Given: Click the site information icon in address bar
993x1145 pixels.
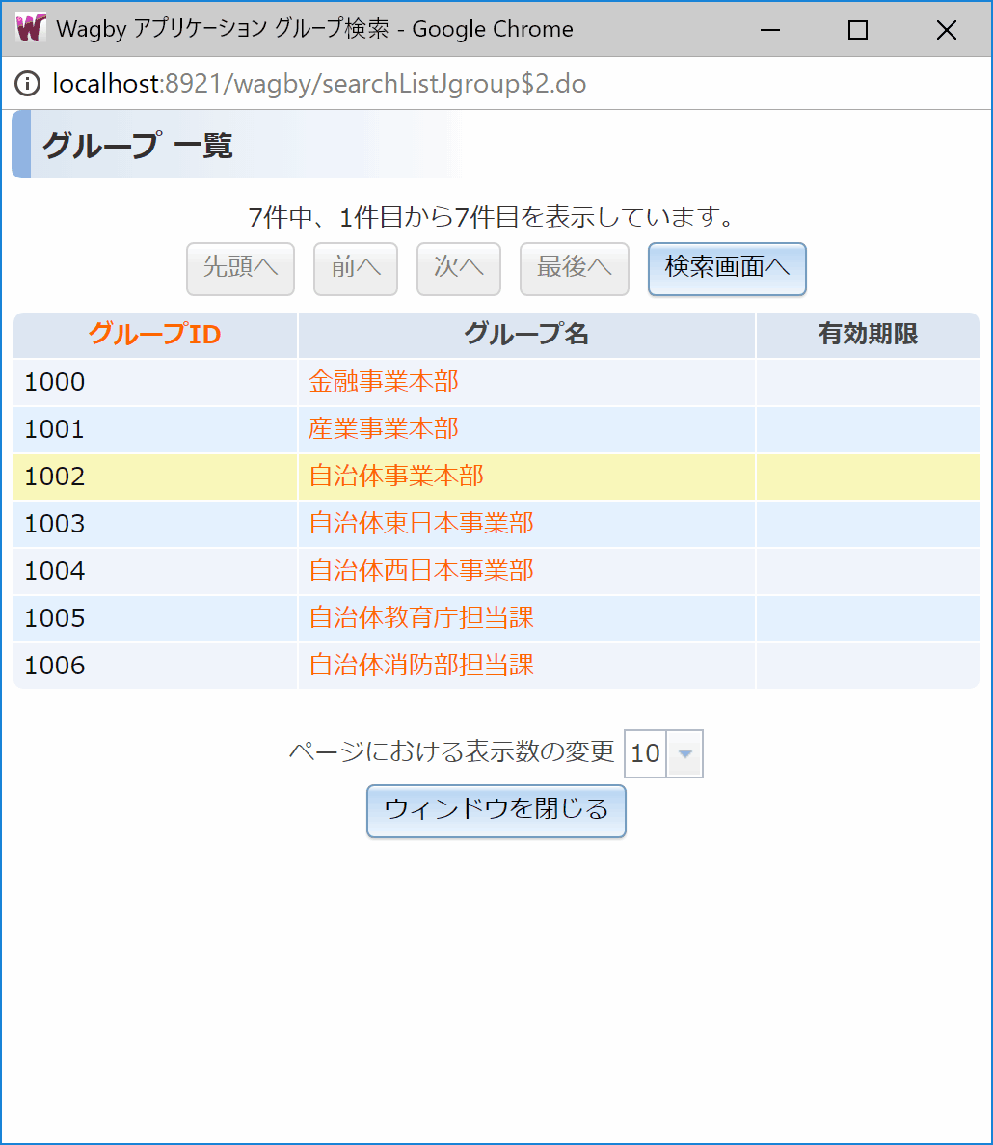Looking at the screenshot, I should (x=28, y=83).
